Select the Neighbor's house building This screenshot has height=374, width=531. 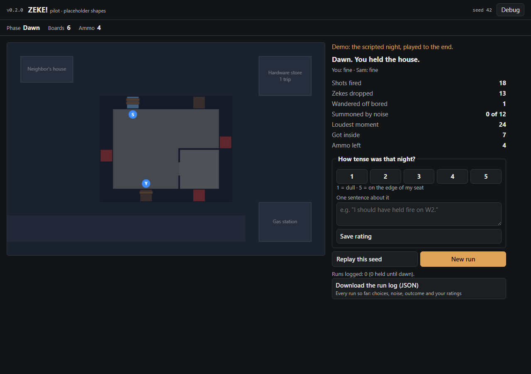[47, 69]
